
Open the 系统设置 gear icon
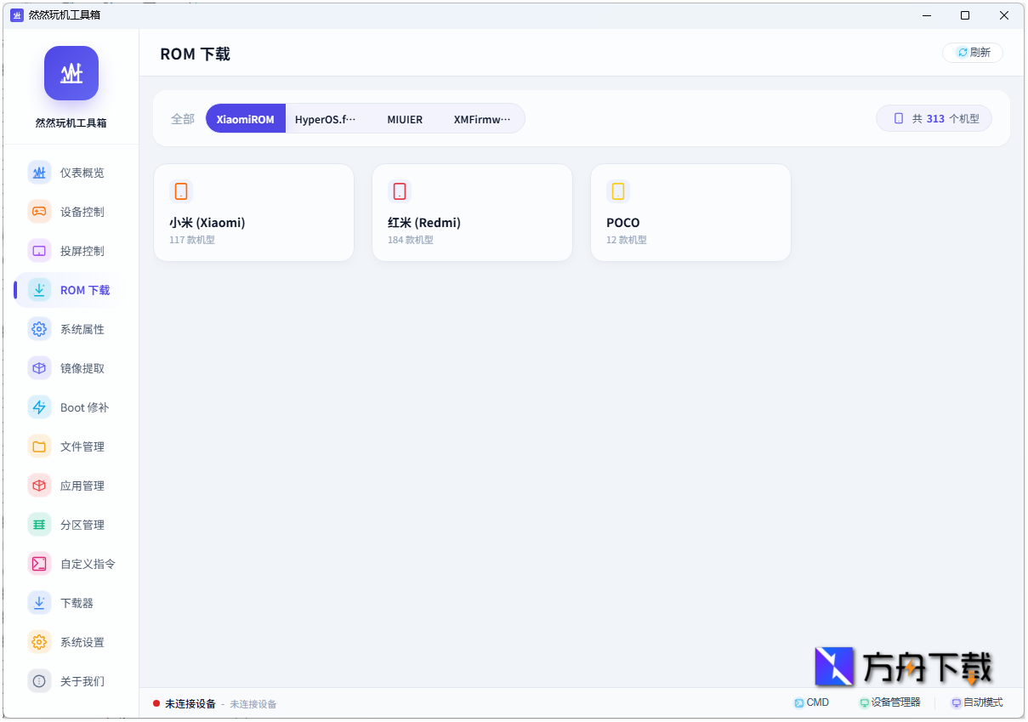click(39, 642)
